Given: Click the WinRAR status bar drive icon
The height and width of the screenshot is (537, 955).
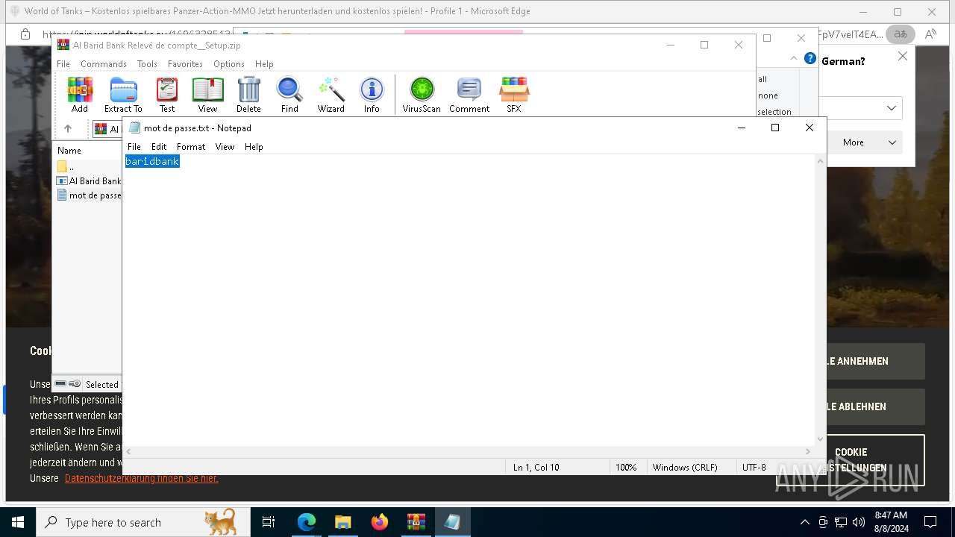Looking at the screenshot, I should [x=61, y=384].
